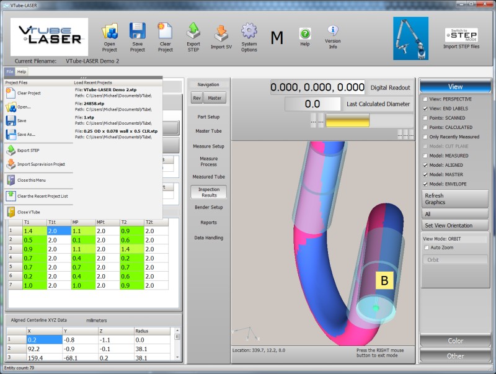Screen dimensions: 496x374
Task: Click the Clear Project toolbar icon
Action: [x=165, y=32]
